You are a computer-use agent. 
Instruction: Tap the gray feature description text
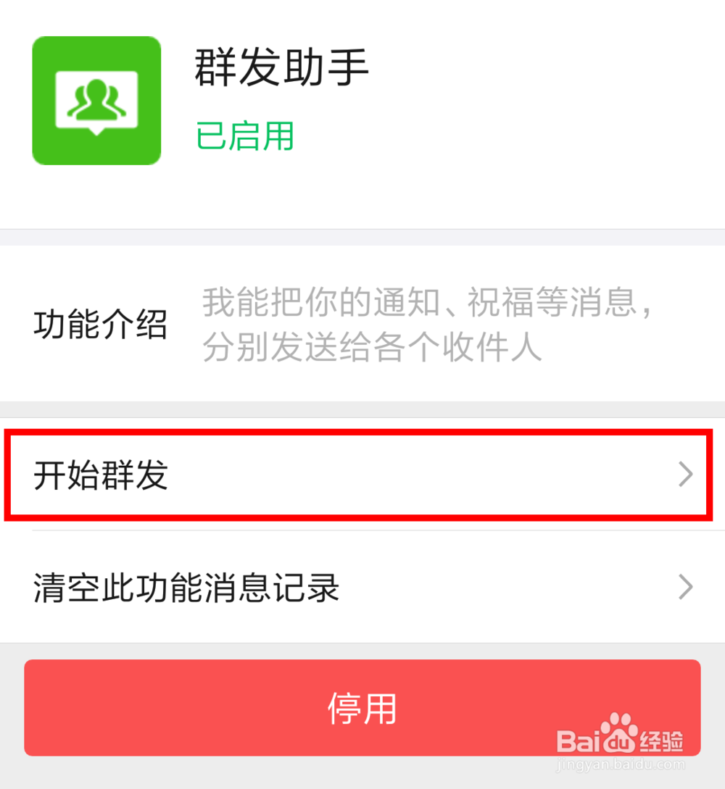coord(428,324)
